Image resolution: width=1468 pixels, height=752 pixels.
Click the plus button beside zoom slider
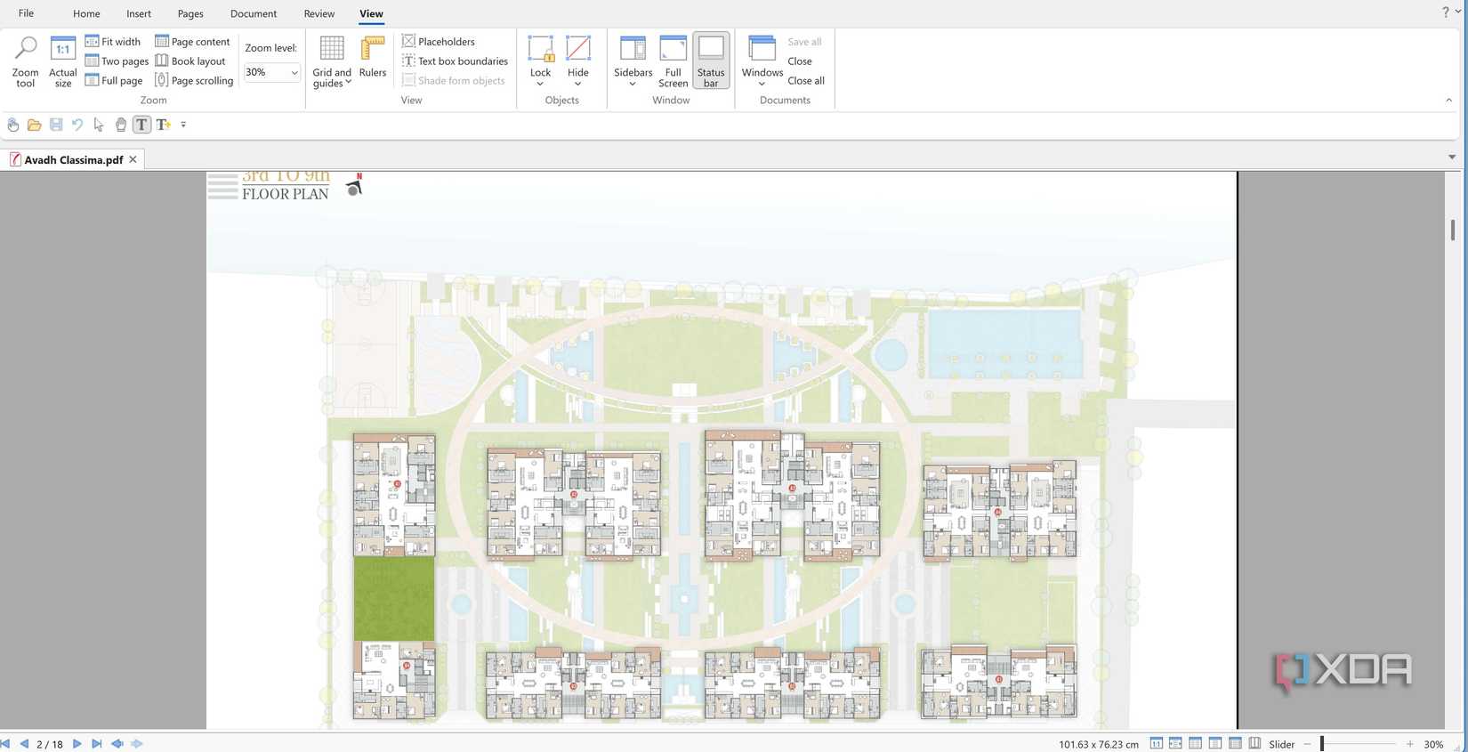[1410, 744]
